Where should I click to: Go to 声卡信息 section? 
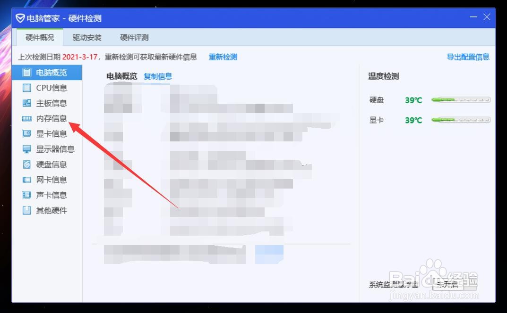(x=47, y=195)
